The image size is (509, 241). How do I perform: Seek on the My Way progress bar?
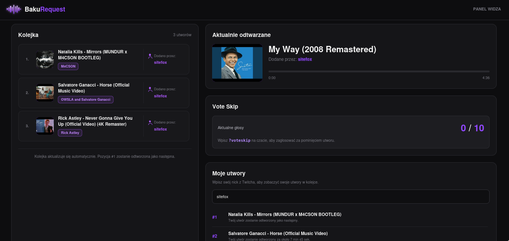(x=379, y=71)
